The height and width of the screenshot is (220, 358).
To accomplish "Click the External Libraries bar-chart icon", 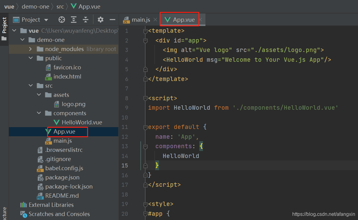I will click(x=23, y=205).
